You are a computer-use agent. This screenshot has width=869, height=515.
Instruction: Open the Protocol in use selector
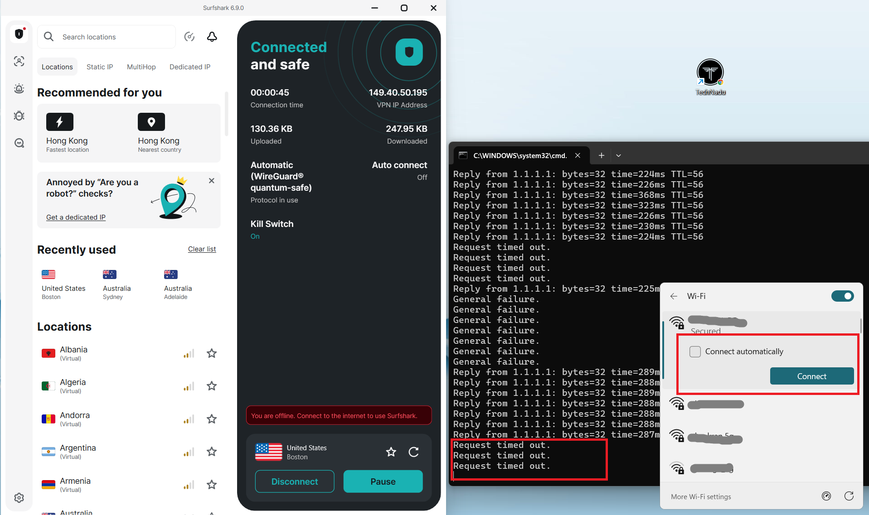coord(281,182)
